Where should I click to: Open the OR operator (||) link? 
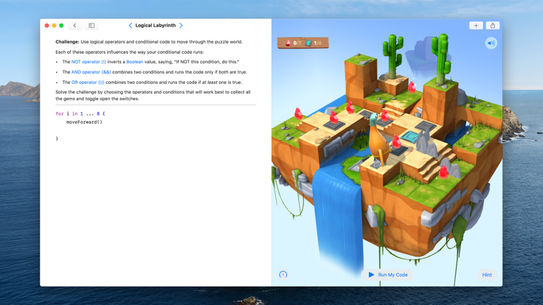[x=88, y=83]
